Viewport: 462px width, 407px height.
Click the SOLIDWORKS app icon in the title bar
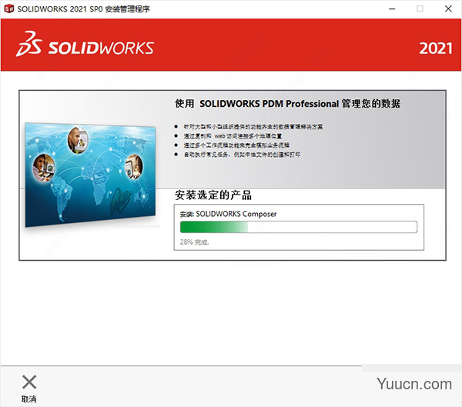(9, 8)
